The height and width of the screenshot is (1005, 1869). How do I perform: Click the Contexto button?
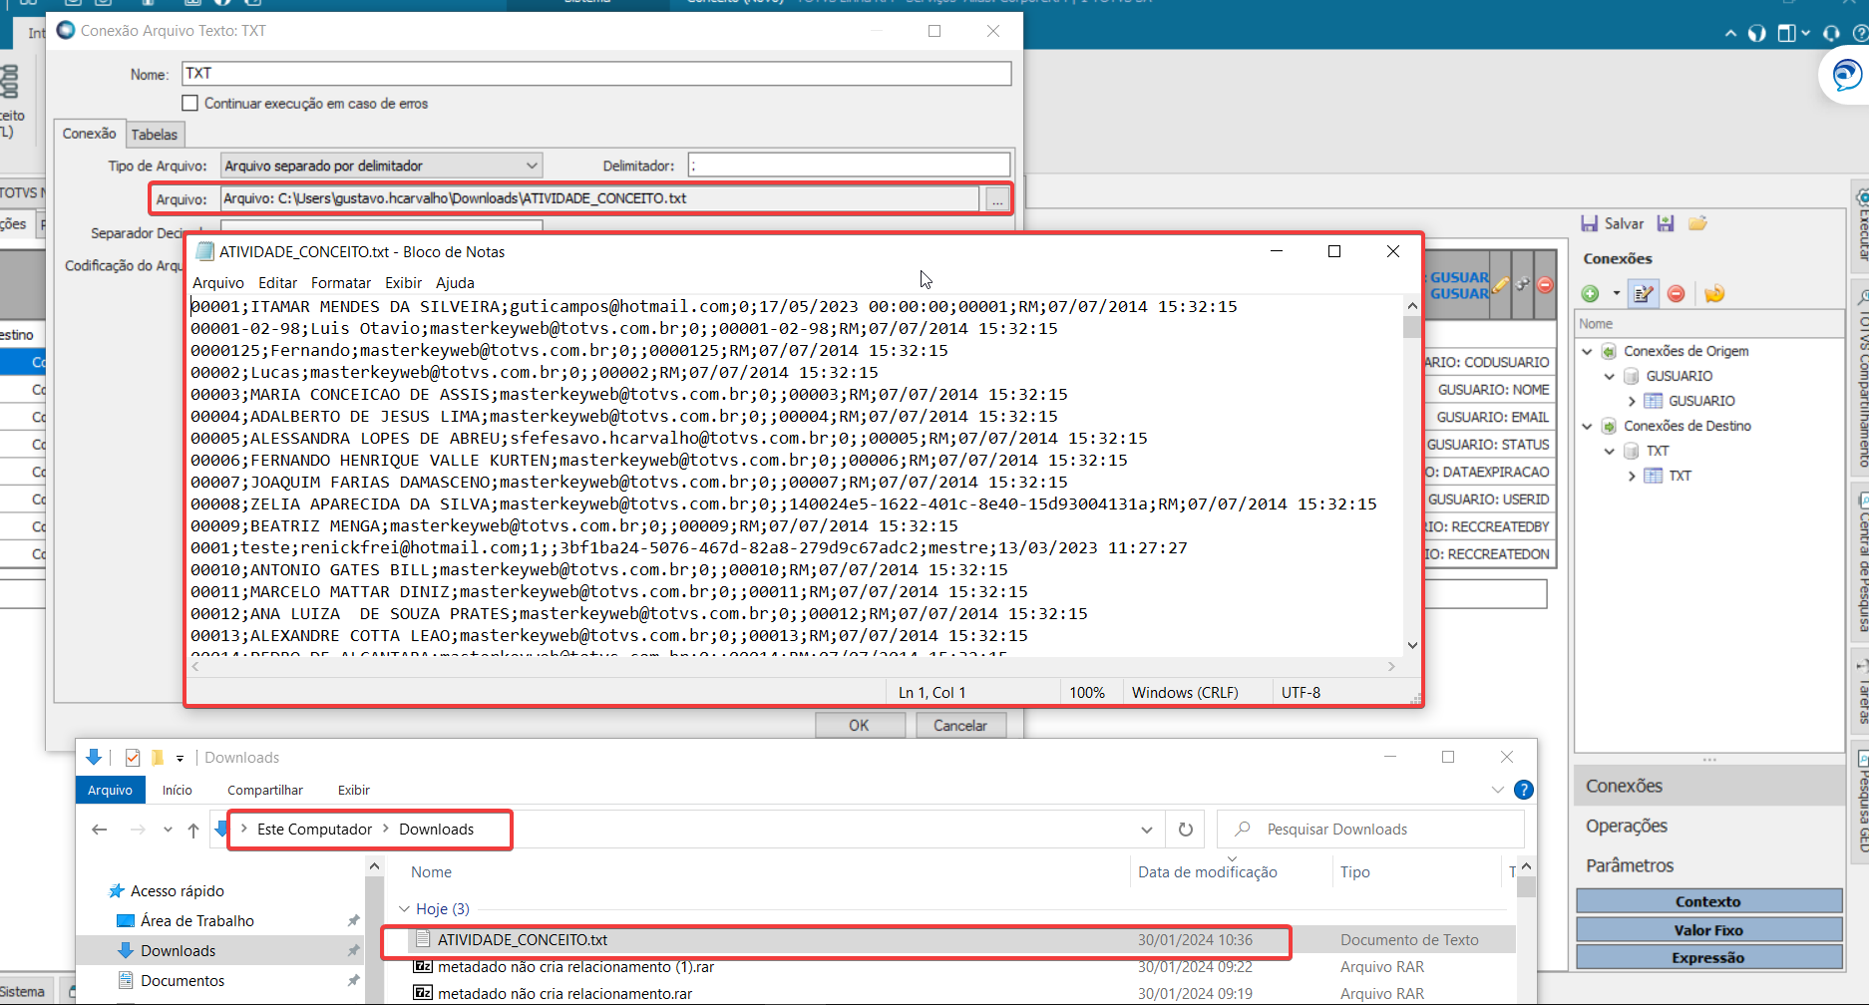coord(1708,901)
